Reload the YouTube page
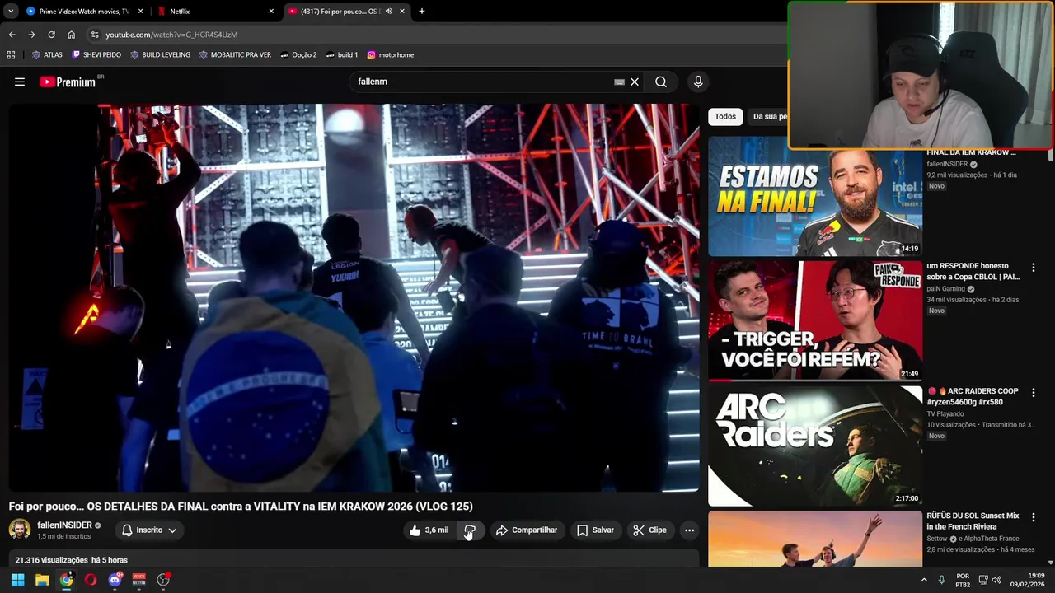Screen dimensions: 1055x593 tap(51, 35)
